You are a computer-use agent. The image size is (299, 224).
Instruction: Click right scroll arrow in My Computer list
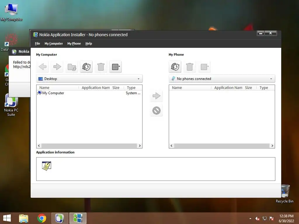coord(140,146)
